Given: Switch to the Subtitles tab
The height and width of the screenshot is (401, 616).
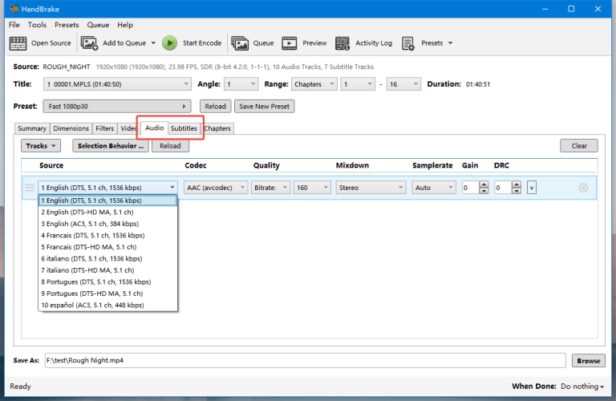Looking at the screenshot, I should point(184,128).
